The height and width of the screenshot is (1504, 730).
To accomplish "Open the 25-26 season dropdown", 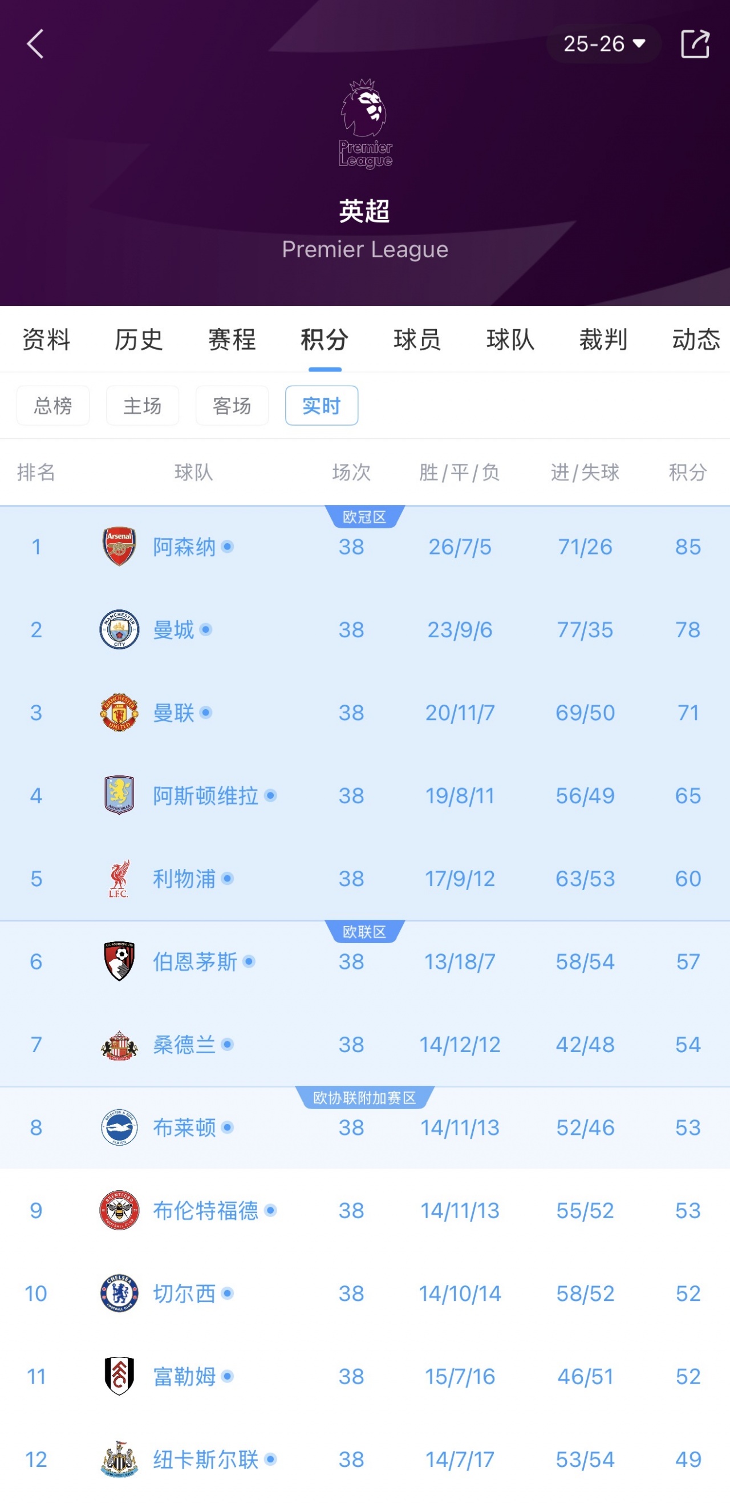I will point(604,44).
